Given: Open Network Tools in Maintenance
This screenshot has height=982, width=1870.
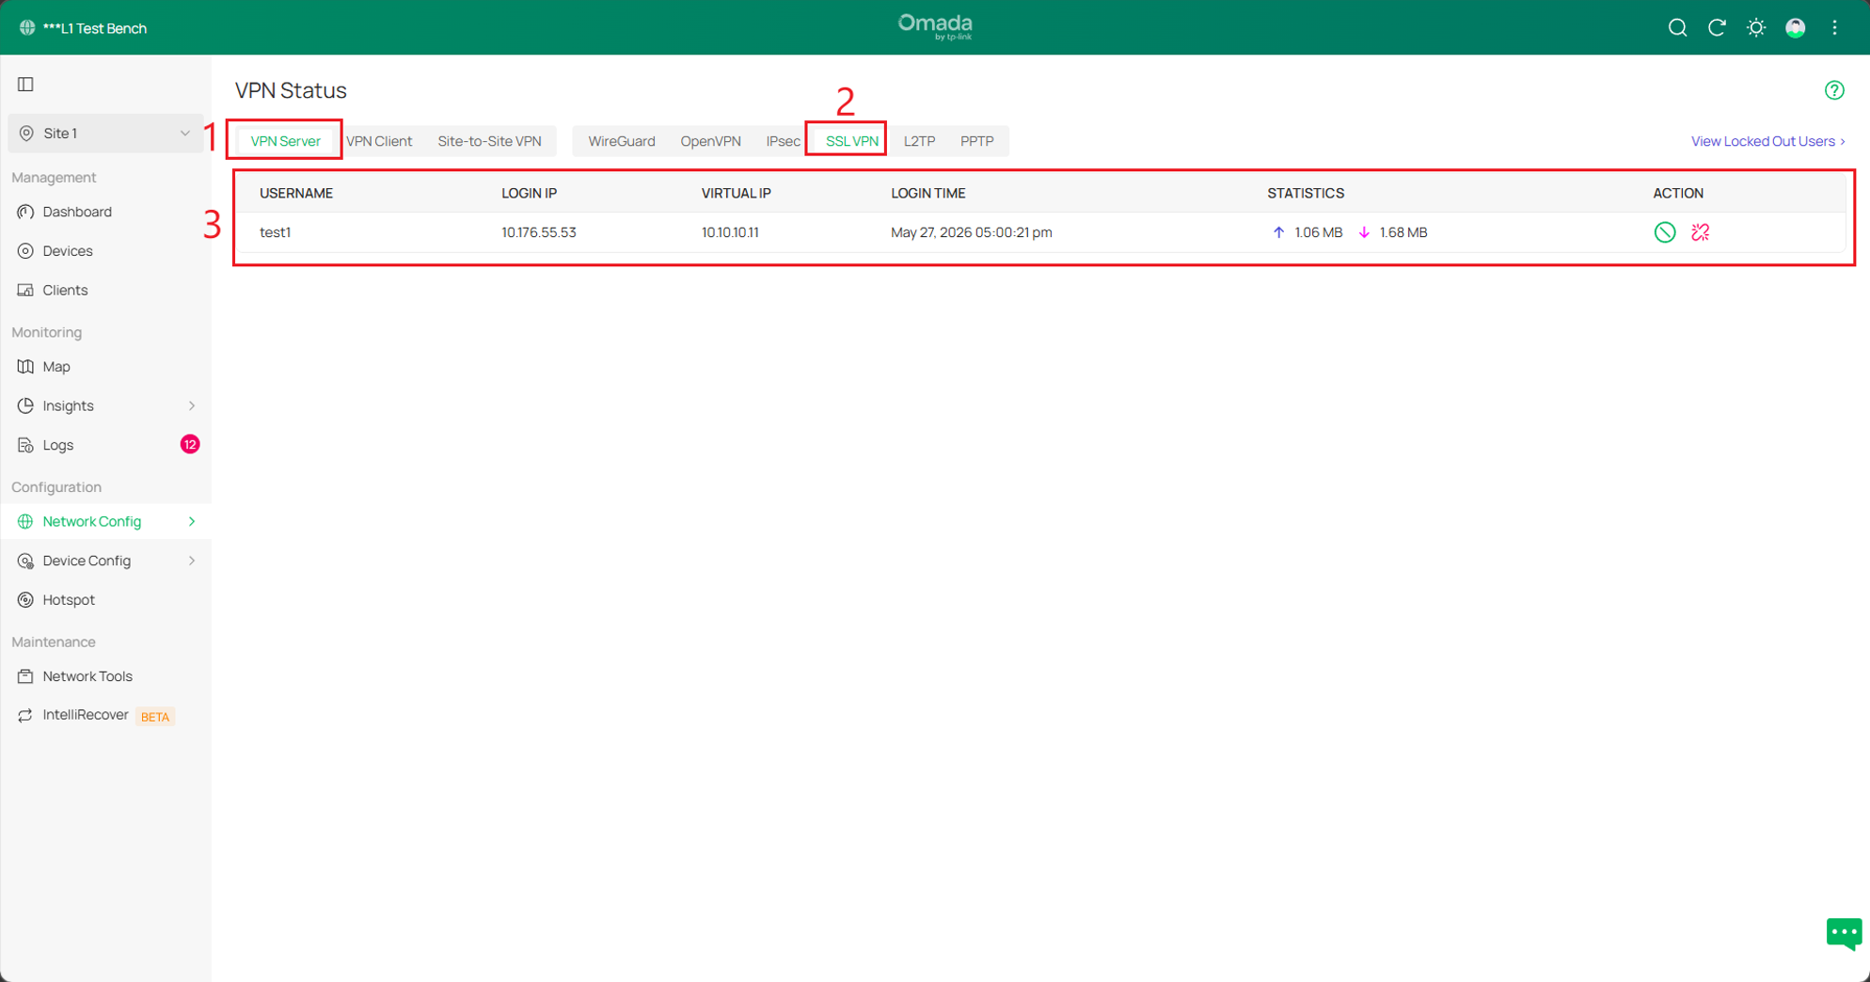Looking at the screenshot, I should coord(87,676).
